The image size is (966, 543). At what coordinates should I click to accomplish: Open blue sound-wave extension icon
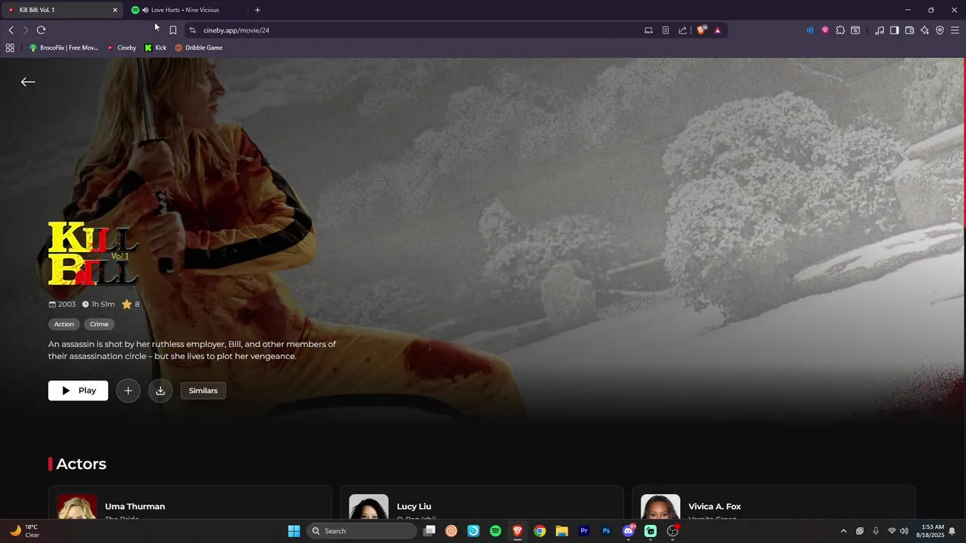[810, 30]
